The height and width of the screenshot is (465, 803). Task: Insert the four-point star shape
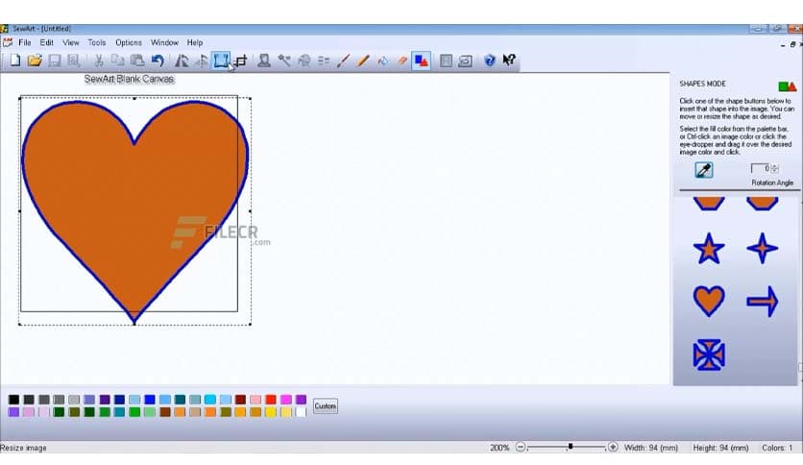pos(763,249)
